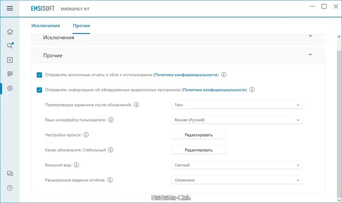
Task: Open the interface language dropdown showing Russian
Action: pyautogui.click(x=236, y=120)
